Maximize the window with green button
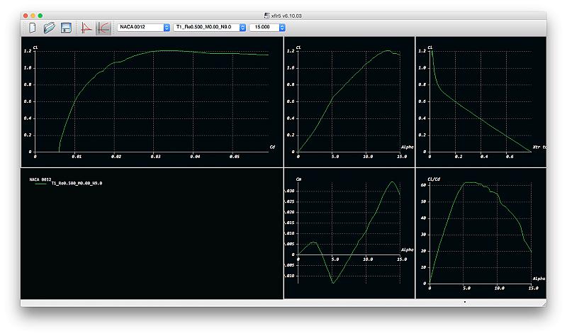Image resolution: width=567 pixels, height=336 pixels. (x=40, y=15)
